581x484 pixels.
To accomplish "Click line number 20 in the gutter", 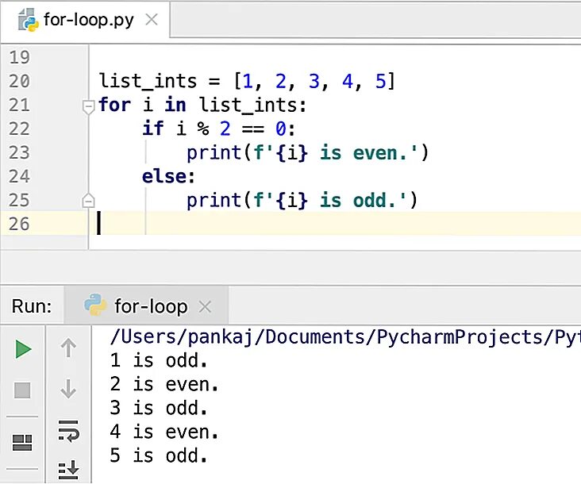I will (19, 81).
